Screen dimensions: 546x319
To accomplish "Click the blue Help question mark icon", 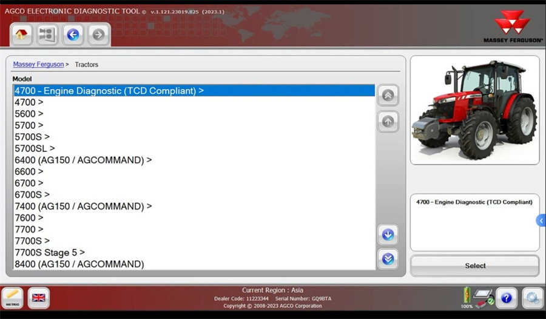I will click(x=507, y=298).
